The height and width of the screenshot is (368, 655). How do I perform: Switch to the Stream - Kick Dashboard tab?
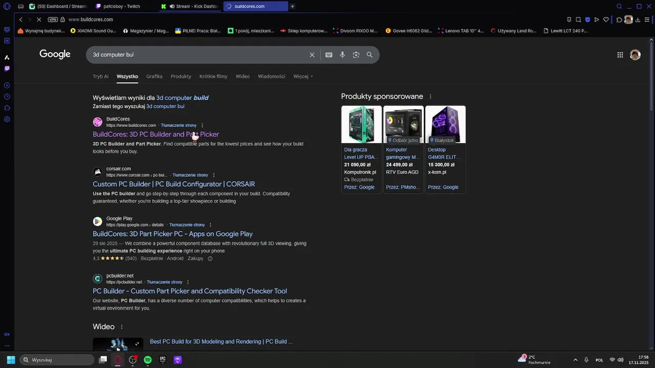point(190,6)
